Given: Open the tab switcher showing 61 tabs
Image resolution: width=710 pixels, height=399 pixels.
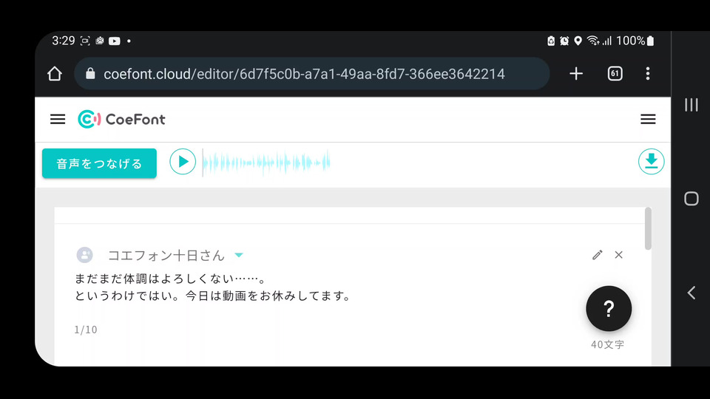Looking at the screenshot, I should coord(615,73).
